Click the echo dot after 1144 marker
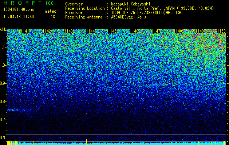This screenshot has width=229, height=145. [86, 114]
